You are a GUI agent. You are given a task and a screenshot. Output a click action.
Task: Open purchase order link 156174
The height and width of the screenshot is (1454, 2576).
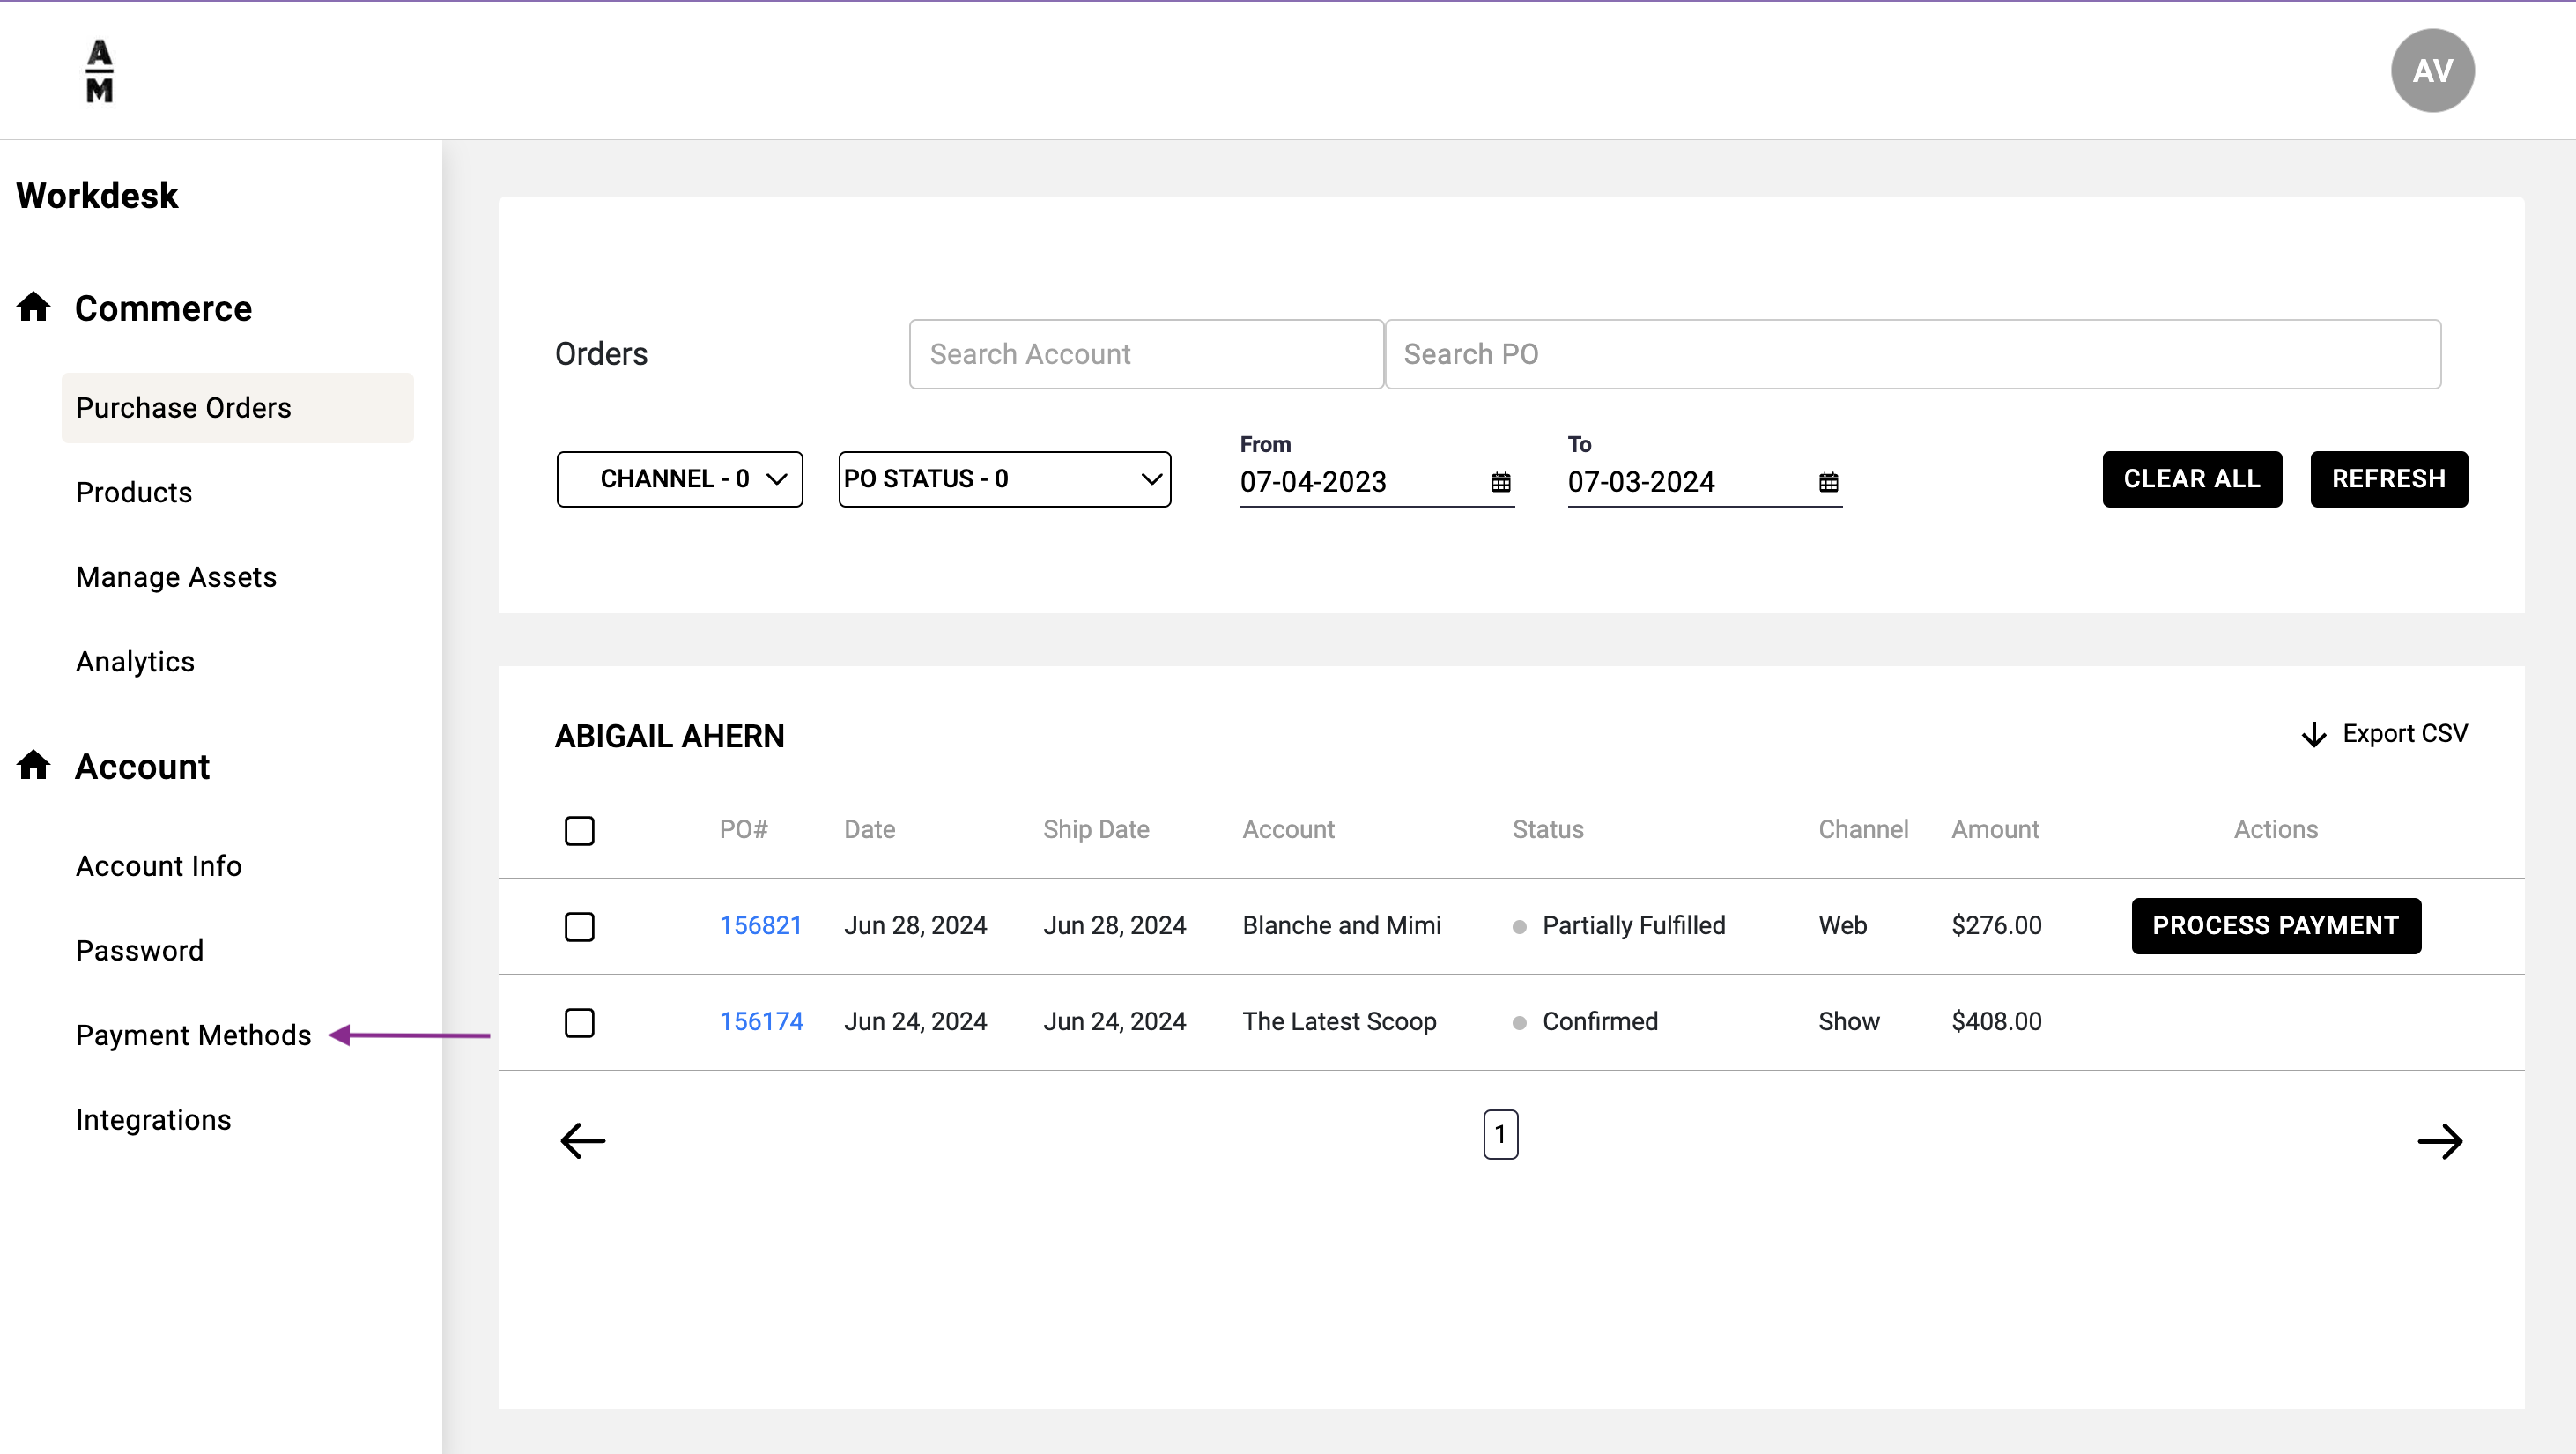761,1021
